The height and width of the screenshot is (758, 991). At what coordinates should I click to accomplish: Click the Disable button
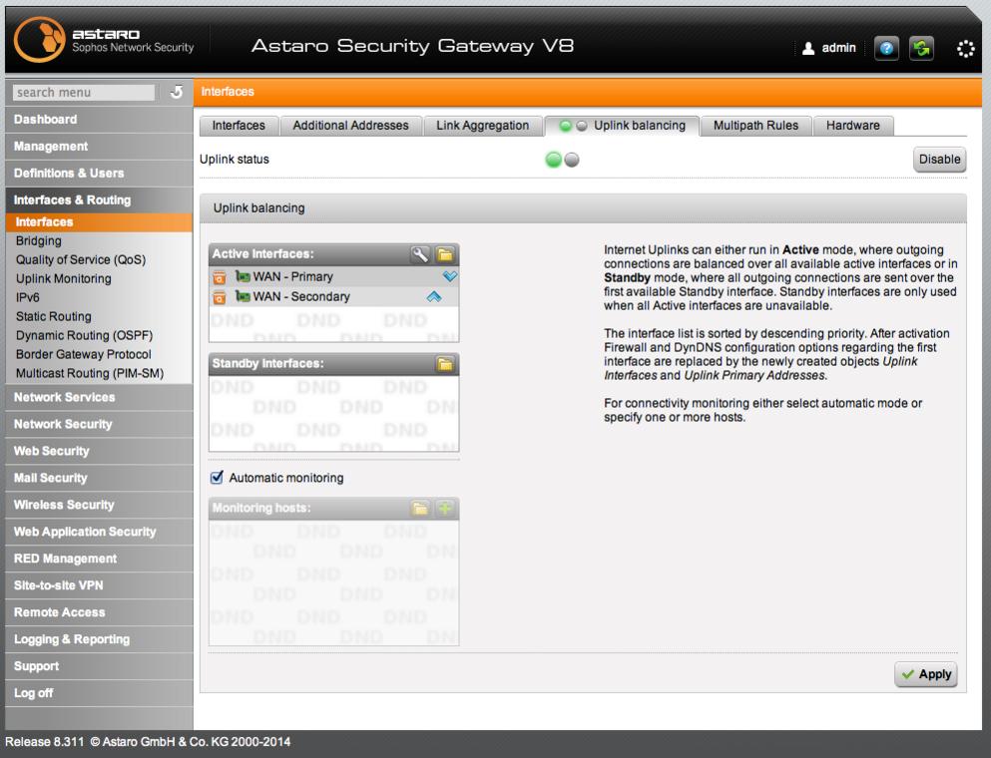tap(939, 160)
